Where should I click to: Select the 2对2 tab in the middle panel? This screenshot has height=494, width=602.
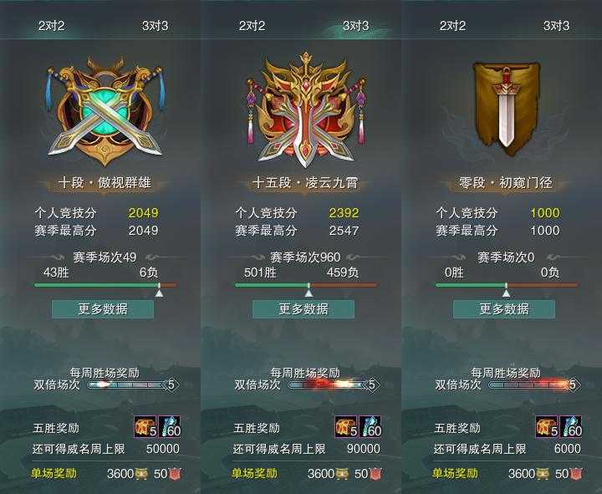point(252,26)
